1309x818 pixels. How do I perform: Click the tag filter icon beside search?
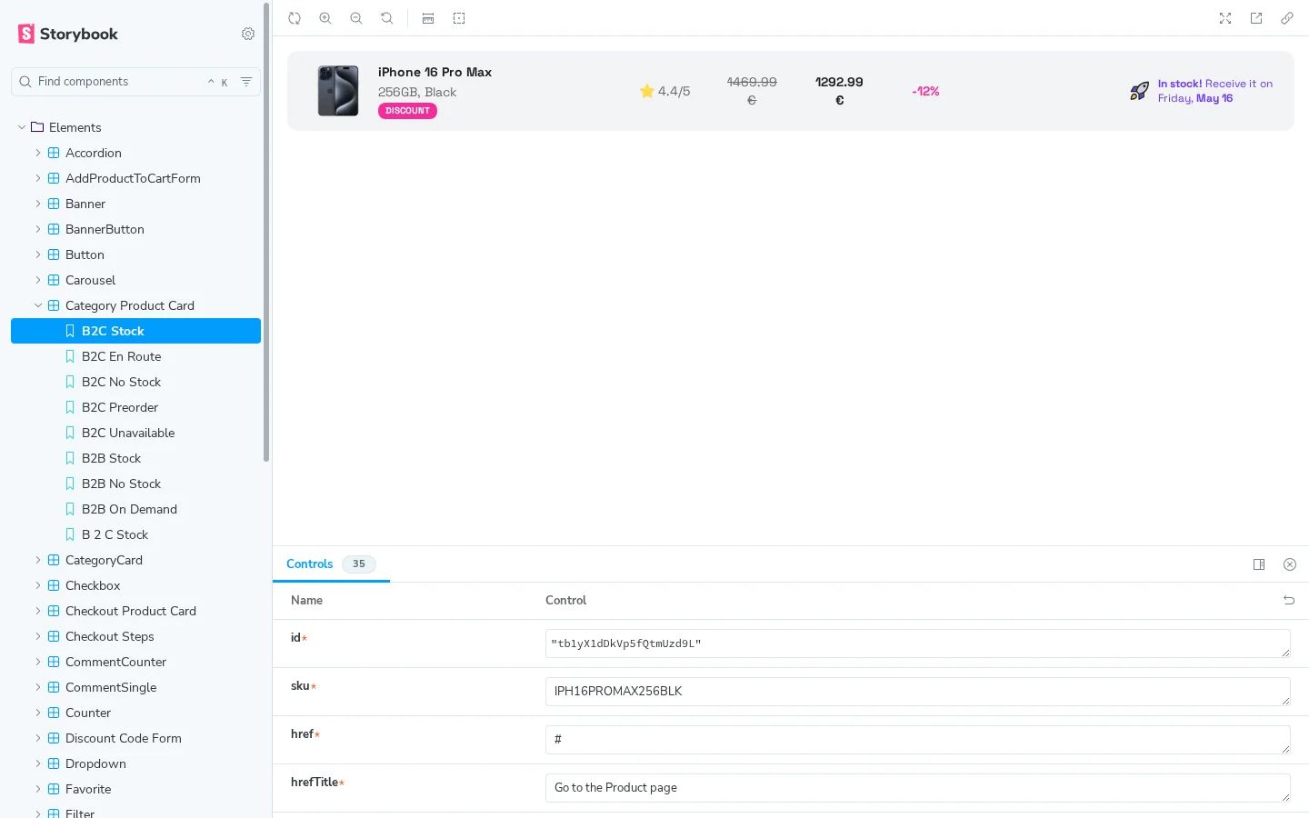click(246, 82)
